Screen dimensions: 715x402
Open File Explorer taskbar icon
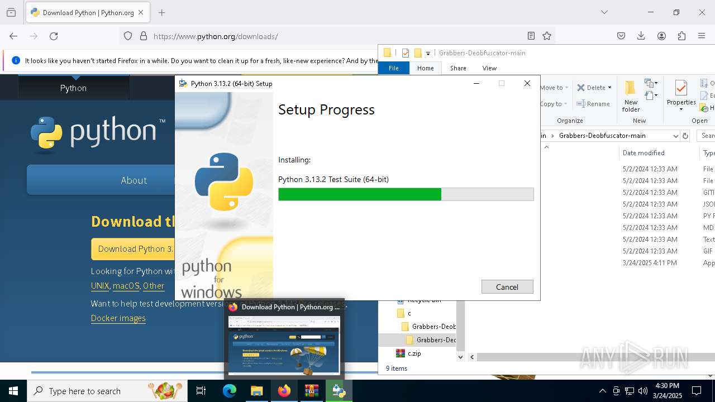tap(256, 391)
